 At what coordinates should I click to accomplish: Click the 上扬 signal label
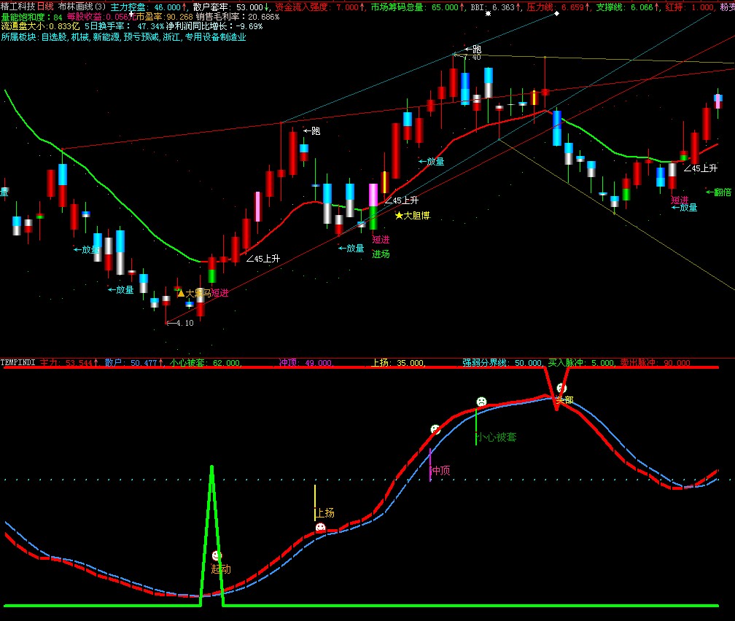pyautogui.click(x=324, y=512)
